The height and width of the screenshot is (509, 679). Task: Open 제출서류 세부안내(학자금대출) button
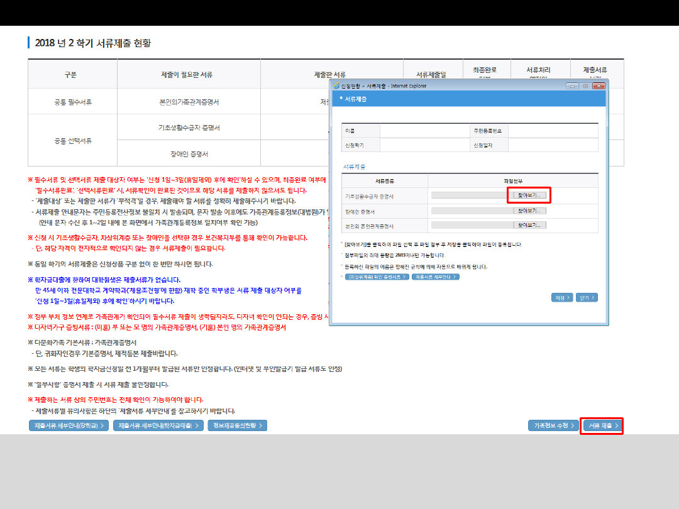click(x=159, y=425)
